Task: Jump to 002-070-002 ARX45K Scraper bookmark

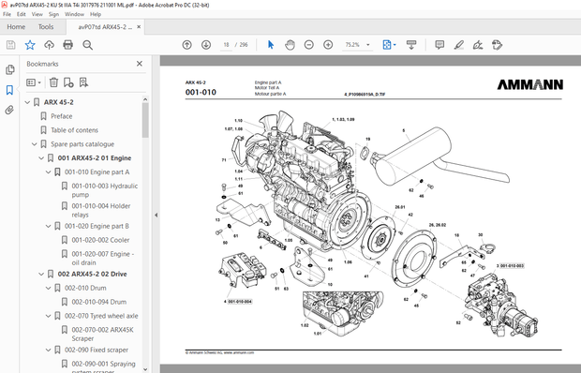Action: click(102, 335)
